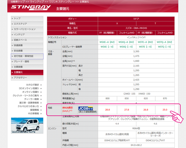Click the 64.0×68.2 bore and stroke value

click(x=136, y=145)
